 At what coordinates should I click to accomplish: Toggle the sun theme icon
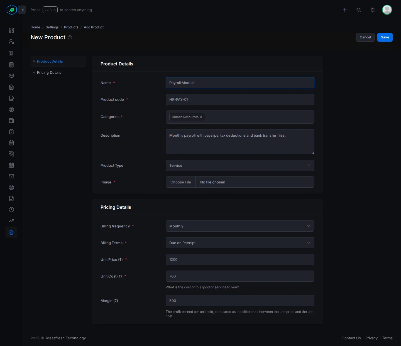(x=373, y=10)
